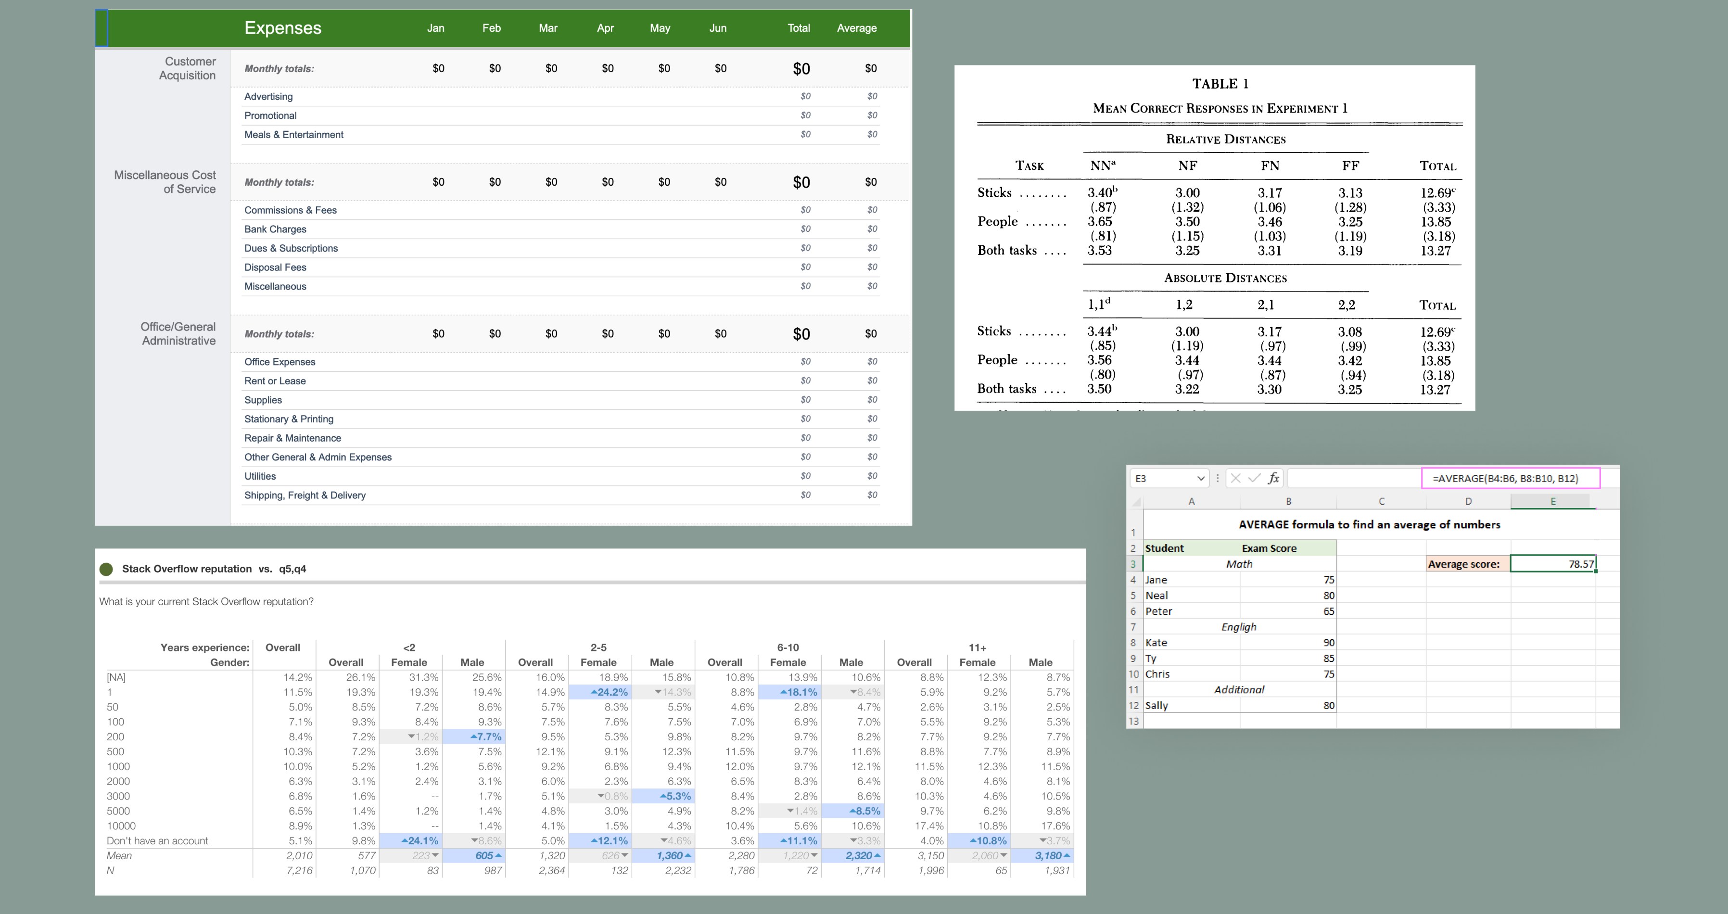Select cell E3 containing 78.57

pyautogui.click(x=1553, y=564)
